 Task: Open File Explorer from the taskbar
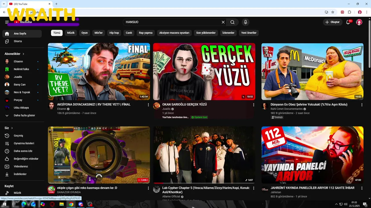tap(62, 204)
